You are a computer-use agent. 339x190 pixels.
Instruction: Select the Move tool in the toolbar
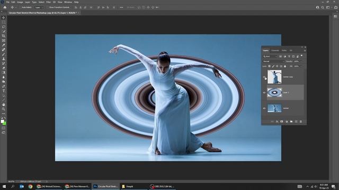click(x=4, y=17)
